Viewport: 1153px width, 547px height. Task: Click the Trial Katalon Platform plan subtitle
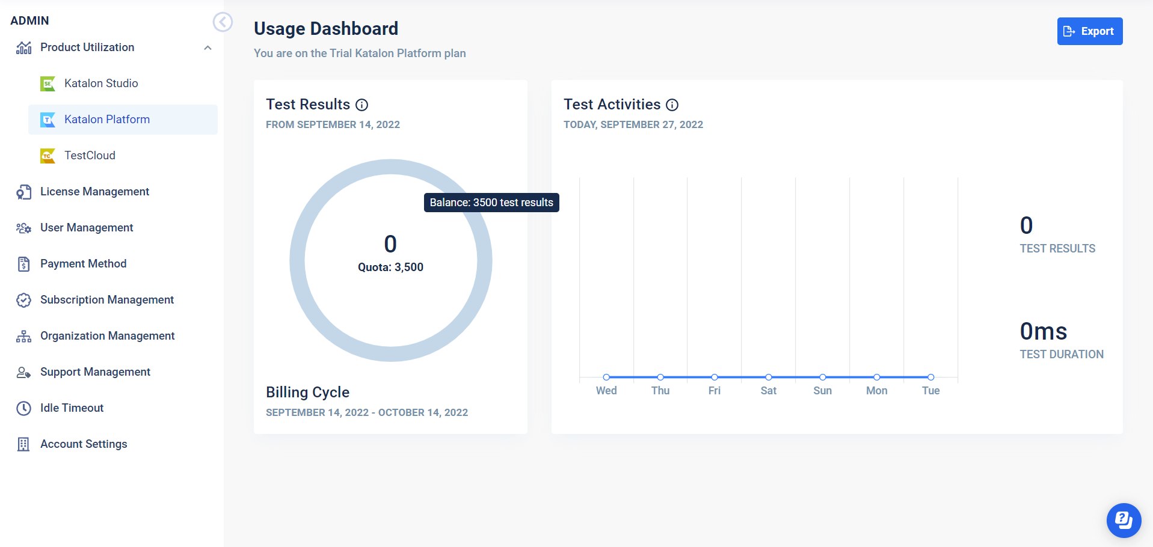coord(360,53)
